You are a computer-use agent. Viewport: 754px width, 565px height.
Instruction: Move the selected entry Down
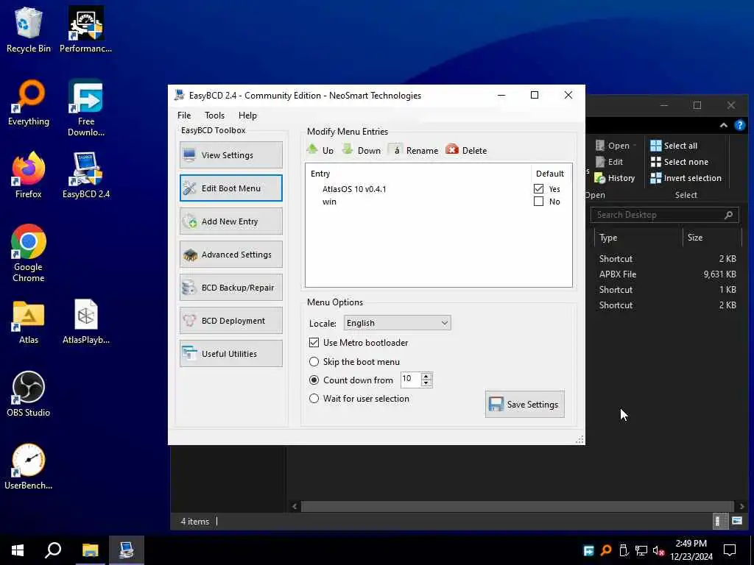[362, 150]
